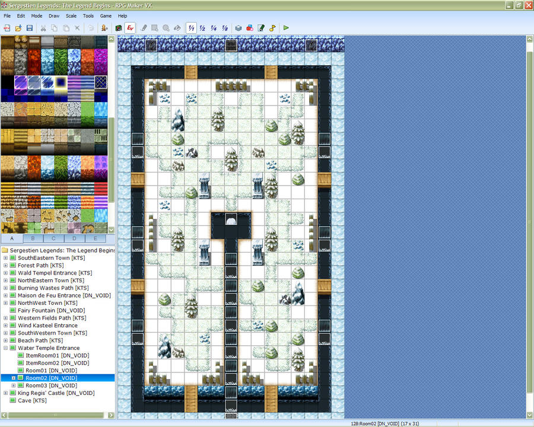
Task: Switch to tileset tab A
Action: point(12,238)
